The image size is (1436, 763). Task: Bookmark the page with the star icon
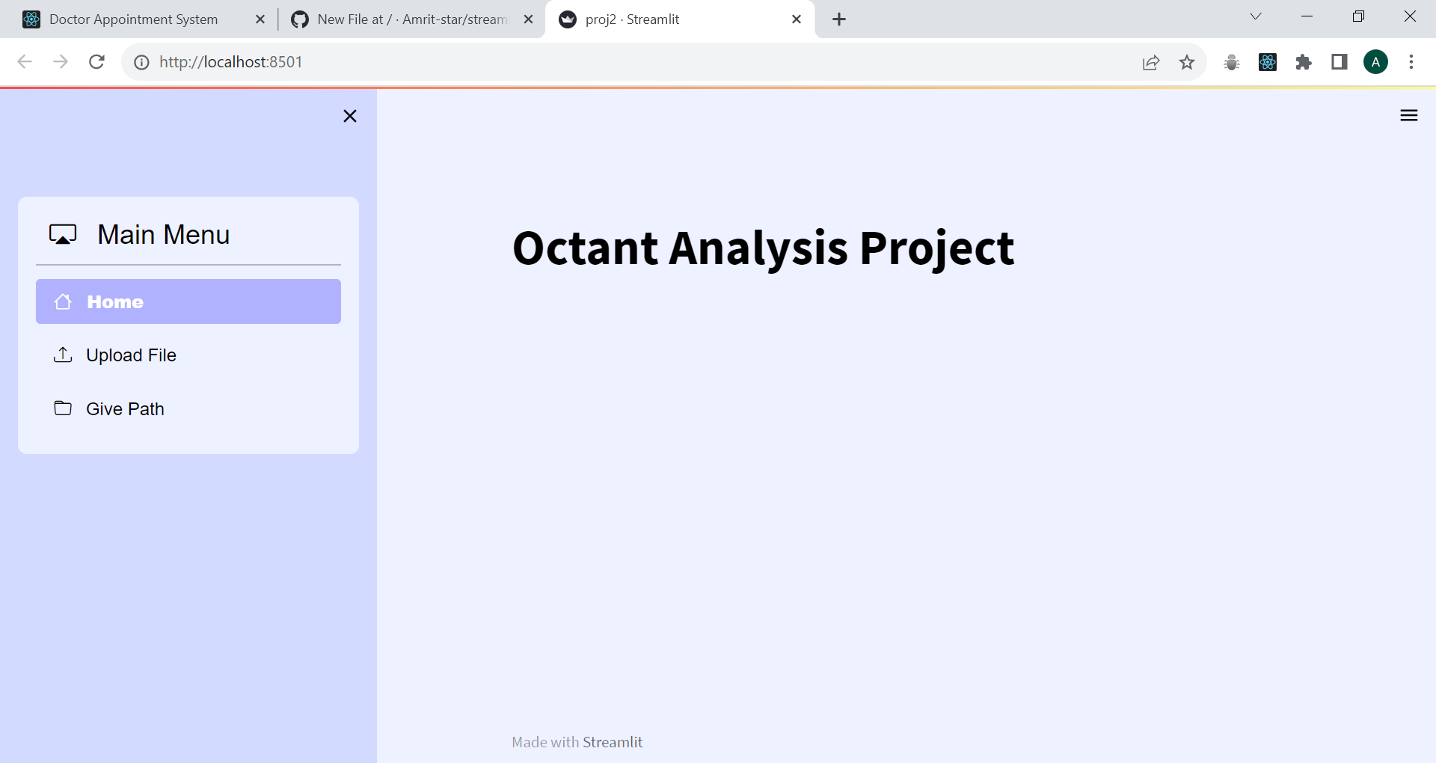[1187, 62]
